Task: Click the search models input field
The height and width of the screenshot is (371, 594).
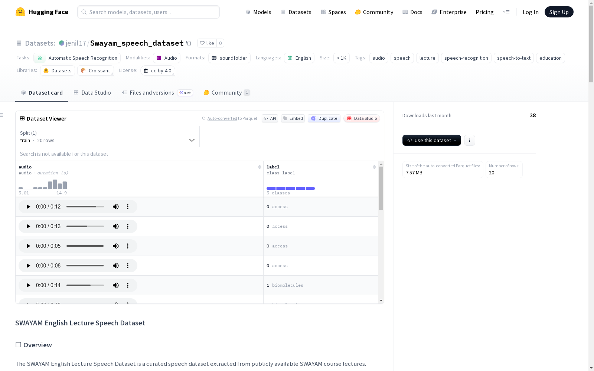Action: tap(148, 12)
